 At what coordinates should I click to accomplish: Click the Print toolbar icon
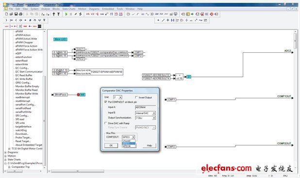(x=21, y=14)
